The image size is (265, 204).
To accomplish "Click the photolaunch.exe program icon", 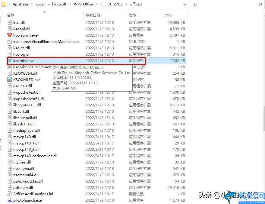I will 10,200.
